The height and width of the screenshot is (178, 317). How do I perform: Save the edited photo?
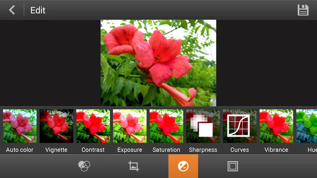tap(303, 10)
